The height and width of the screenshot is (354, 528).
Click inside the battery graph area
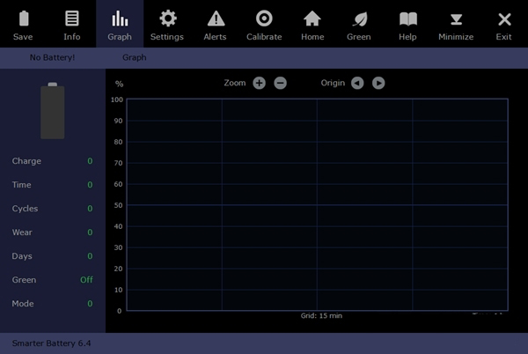click(x=317, y=204)
